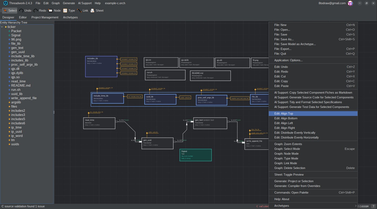Choose the Link tool
377x209 pixels.
point(83,10)
